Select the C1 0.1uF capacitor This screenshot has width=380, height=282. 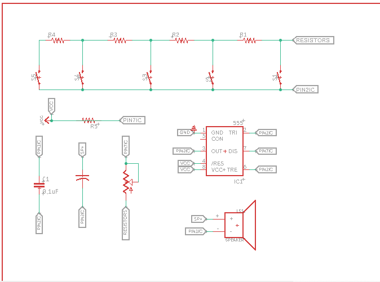point(39,184)
